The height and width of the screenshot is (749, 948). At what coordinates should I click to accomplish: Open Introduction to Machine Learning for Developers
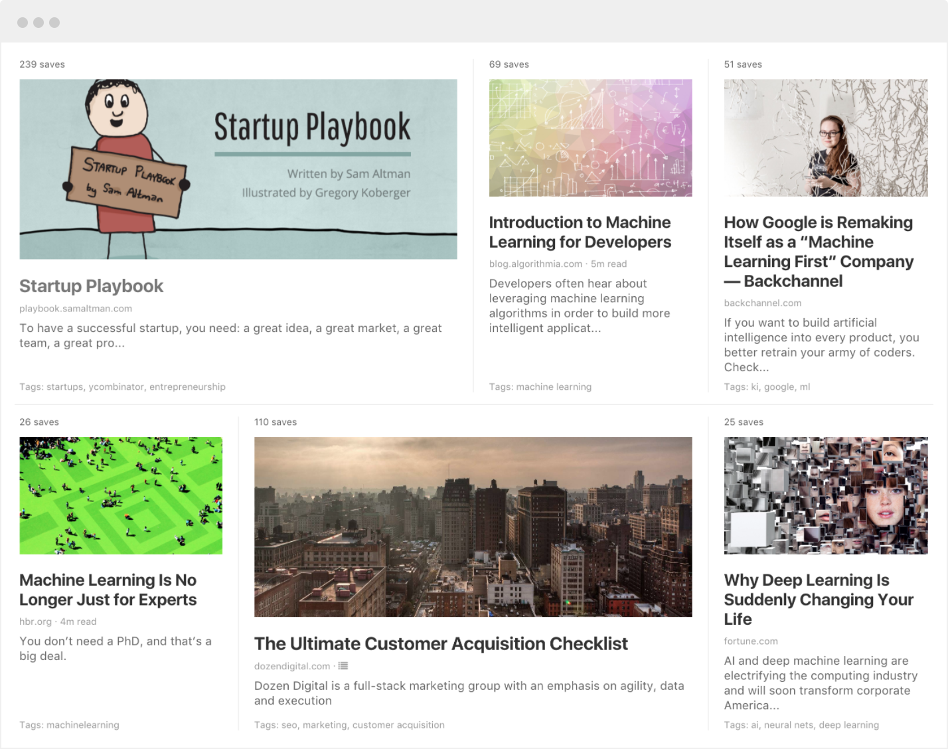coord(580,232)
